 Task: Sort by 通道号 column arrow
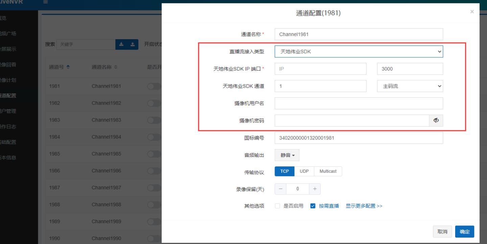[x=68, y=67]
